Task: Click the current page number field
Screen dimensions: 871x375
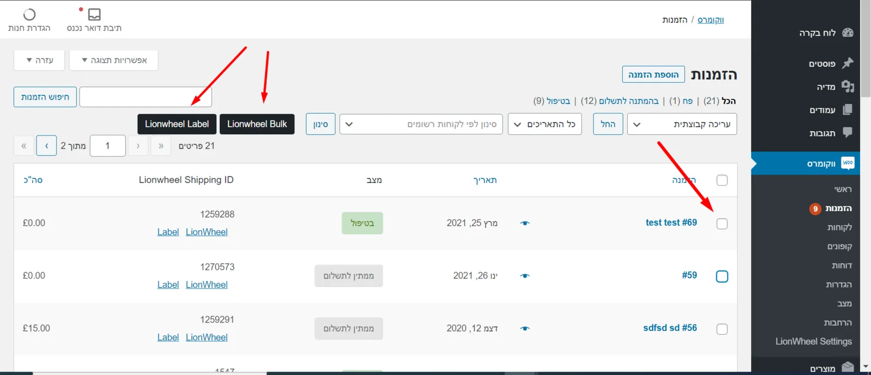Action: point(108,146)
